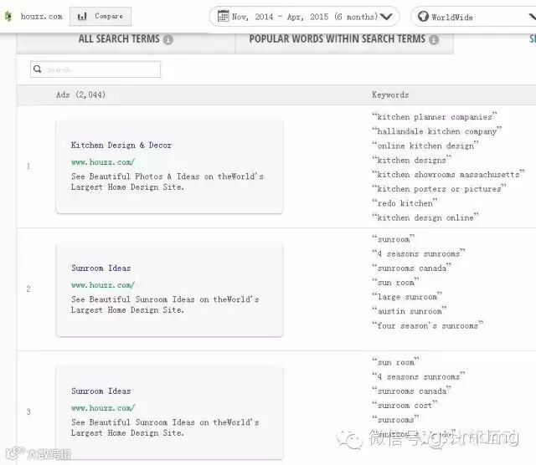This screenshot has height=465, width=536.
Task: Click the Compare button
Action: [x=100, y=16]
